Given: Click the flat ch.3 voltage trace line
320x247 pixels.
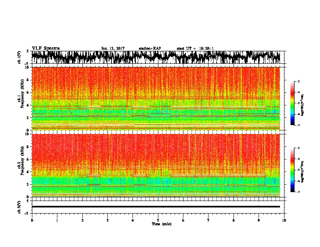Looking at the screenshot, I should 156,207.
